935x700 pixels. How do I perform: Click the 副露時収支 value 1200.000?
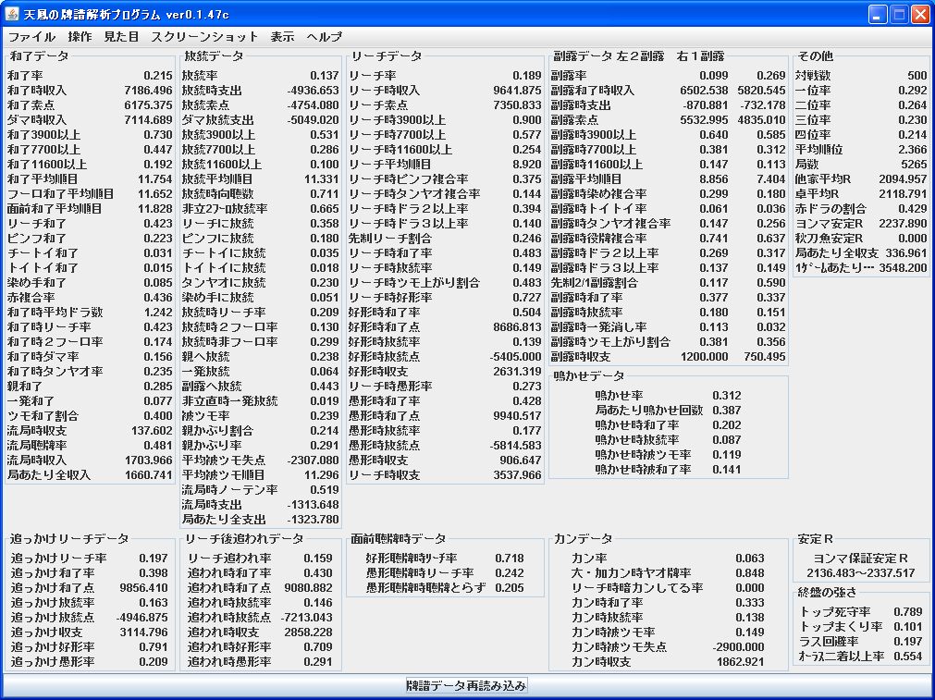point(704,357)
